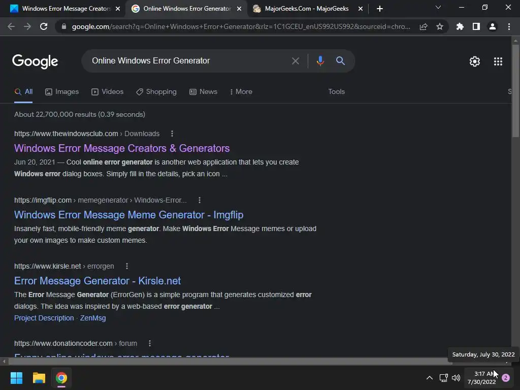The width and height of the screenshot is (520, 390).
Task: Switch to Images results
Action: tap(62, 91)
